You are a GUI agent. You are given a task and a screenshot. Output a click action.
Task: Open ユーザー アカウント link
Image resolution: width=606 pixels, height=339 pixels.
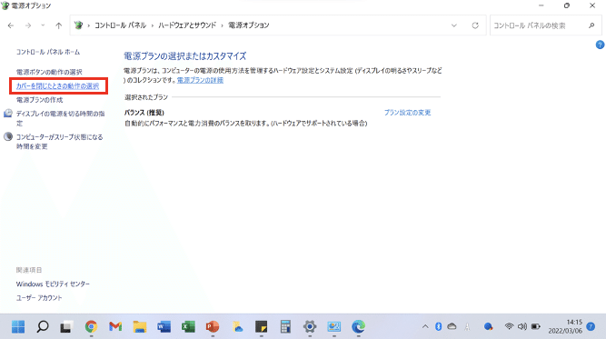pyautogui.click(x=39, y=297)
